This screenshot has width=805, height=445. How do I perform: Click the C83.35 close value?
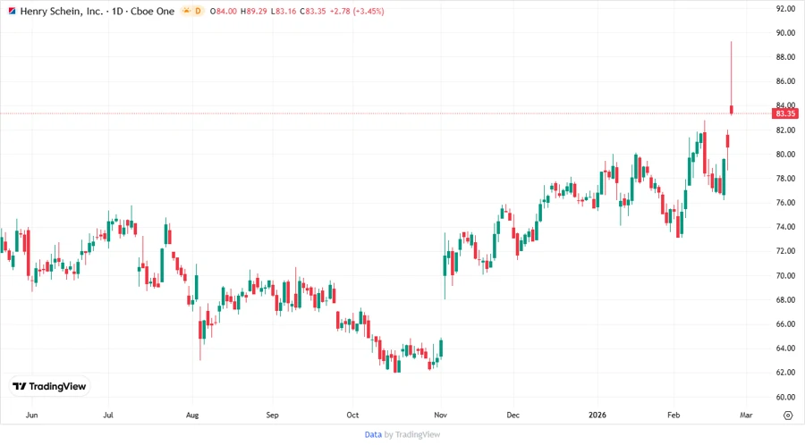[313, 12]
